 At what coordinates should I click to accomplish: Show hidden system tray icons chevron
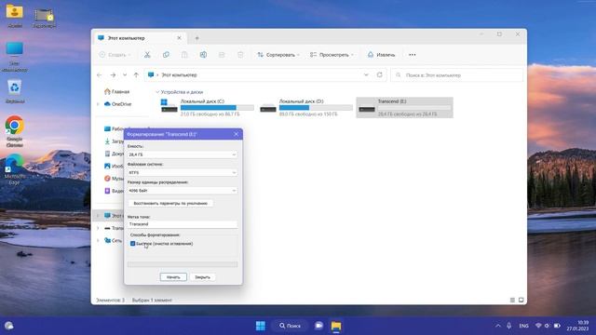click(x=497, y=326)
